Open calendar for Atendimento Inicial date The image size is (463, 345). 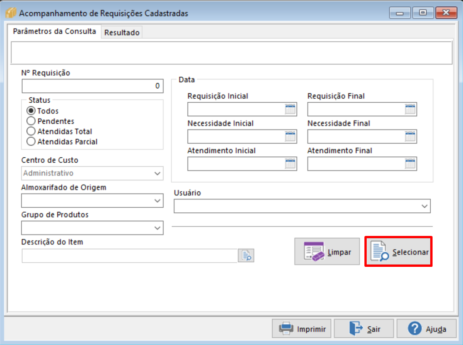(290, 164)
